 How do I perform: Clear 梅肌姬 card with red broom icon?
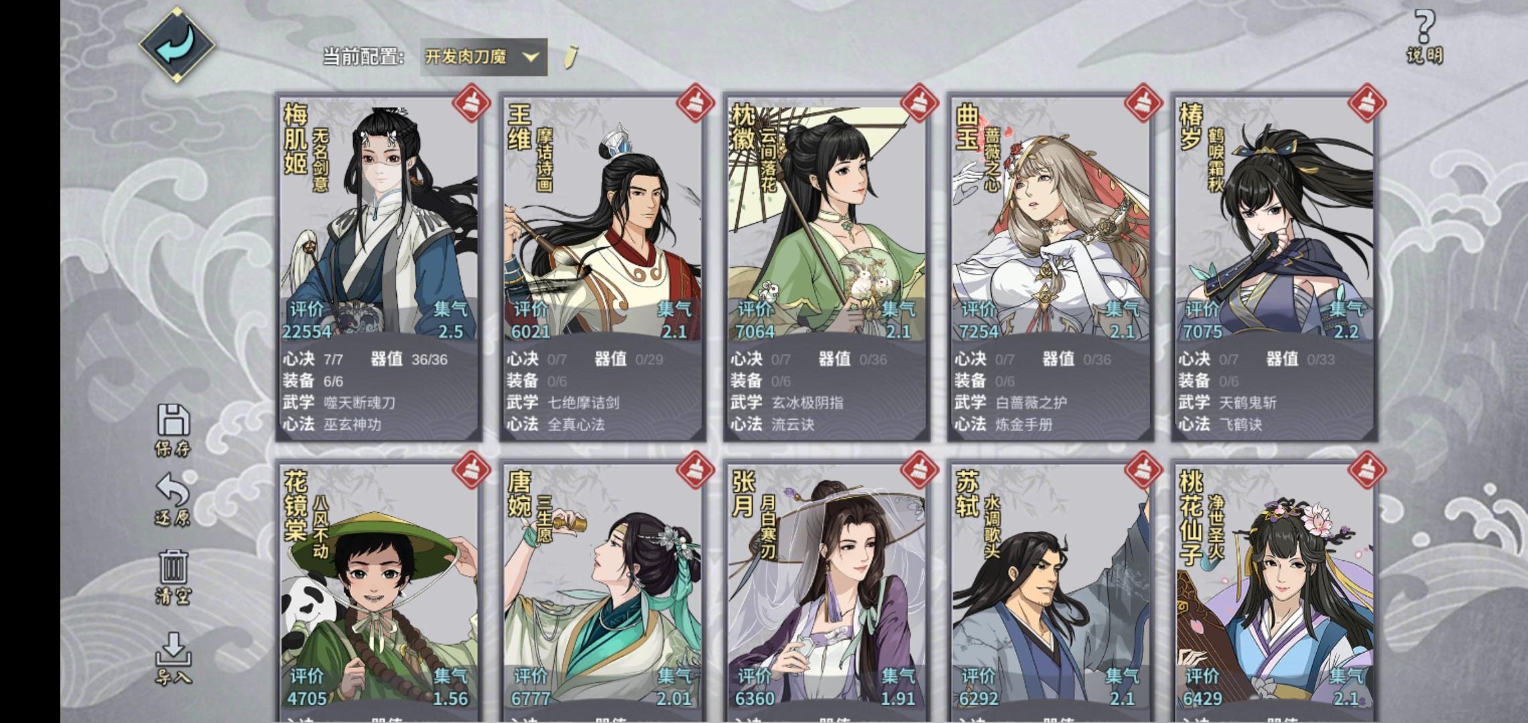click(x=472, y=103)
